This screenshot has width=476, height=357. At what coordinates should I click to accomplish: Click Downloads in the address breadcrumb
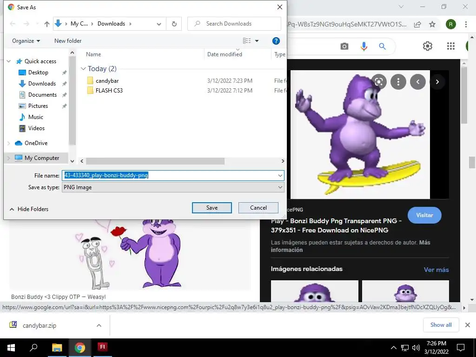[x=111, y=24]
